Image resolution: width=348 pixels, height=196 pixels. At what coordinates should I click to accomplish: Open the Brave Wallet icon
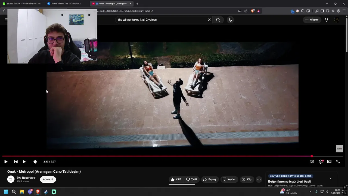point(328,11)
